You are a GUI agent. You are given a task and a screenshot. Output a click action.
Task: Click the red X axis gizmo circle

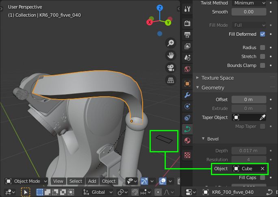click(x=150, y=22)
